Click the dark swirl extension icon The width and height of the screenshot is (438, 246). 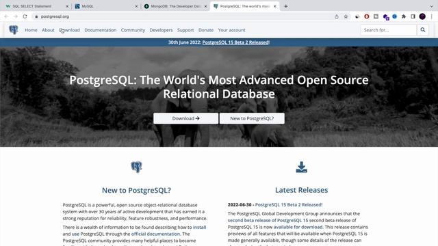pos(357,16)
